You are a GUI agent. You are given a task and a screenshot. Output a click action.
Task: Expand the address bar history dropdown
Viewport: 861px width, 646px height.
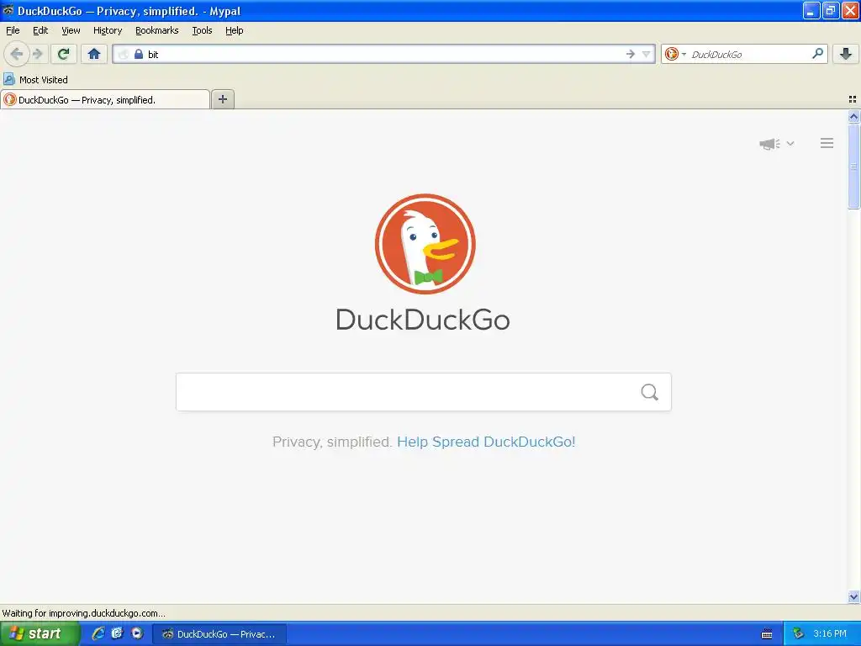pos(647,54)
